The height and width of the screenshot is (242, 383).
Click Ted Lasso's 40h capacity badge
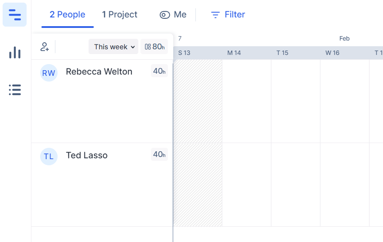159,154
